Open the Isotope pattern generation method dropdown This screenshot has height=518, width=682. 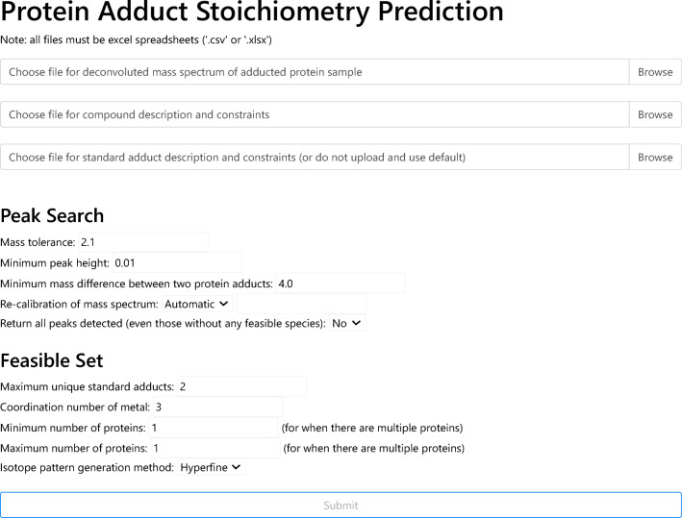pos(212,467)
